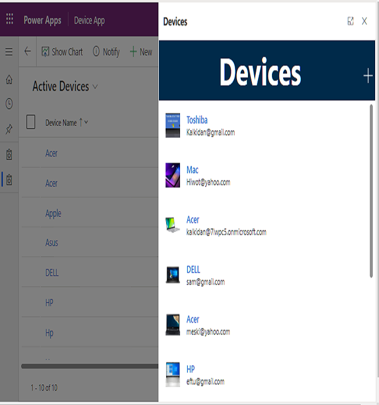Open the Active Devices view selector
Viewport: 379px width, 405px height.
click(65, 86)
